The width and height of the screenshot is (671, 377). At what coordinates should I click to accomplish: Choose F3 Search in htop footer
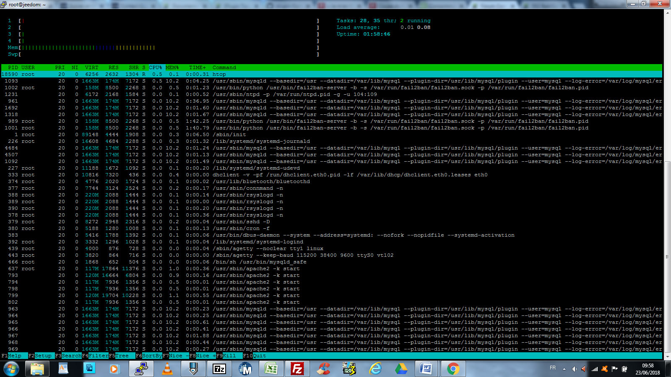click(68, 356)
